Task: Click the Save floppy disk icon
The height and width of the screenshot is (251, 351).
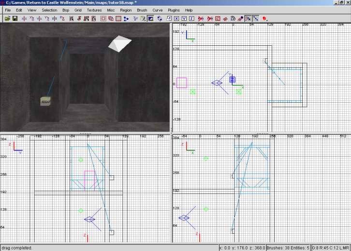Action: (x=15, y=19)
